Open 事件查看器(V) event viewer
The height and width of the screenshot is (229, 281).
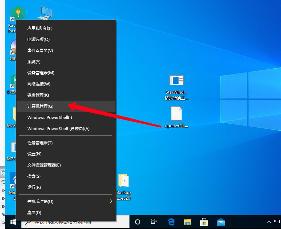(66, 50)
